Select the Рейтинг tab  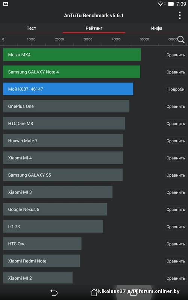94,28
